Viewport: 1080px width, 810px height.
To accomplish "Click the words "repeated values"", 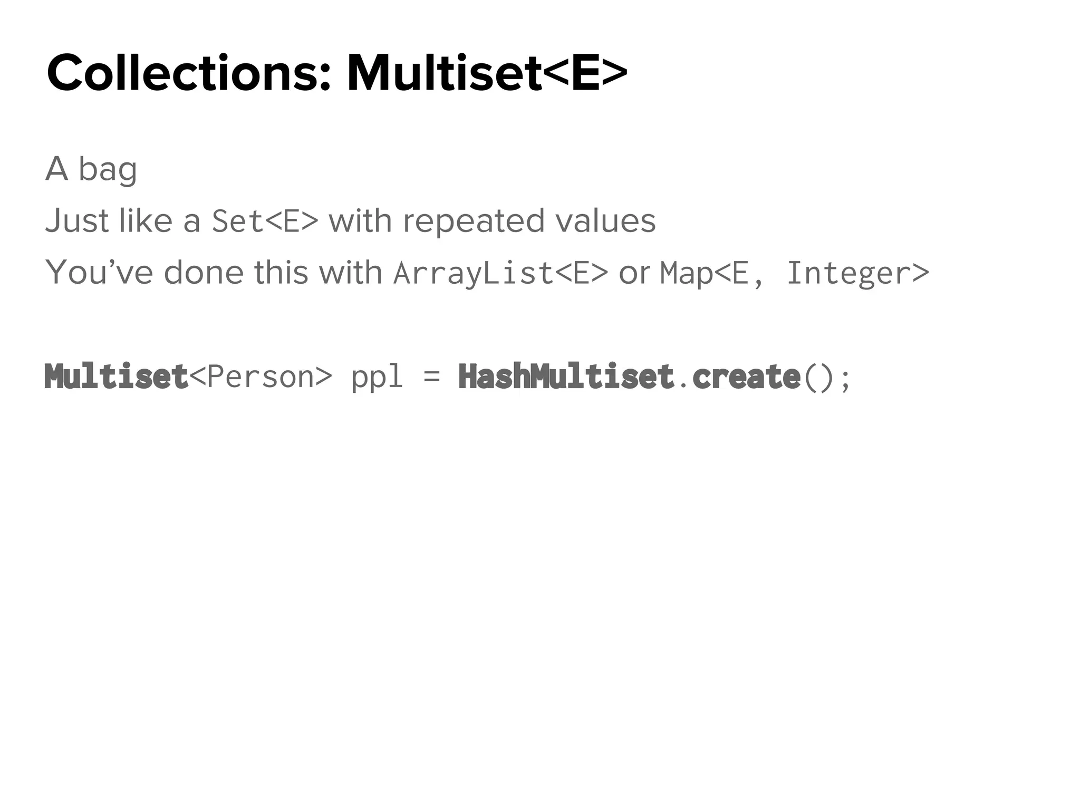I will tap(529, 220).
